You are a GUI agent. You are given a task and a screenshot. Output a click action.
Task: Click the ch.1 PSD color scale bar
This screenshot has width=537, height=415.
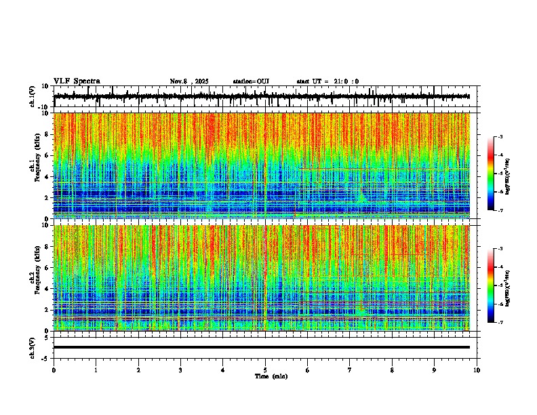point(491,174)
